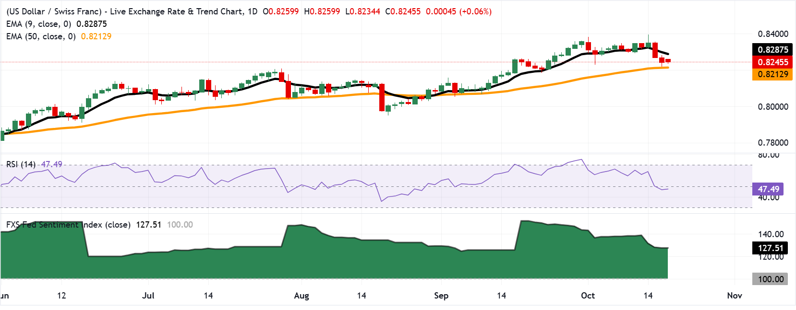Click the 127.51 value in sentiment legend
The width and height of the screenshot is (796, 310).
click(148, 225)
